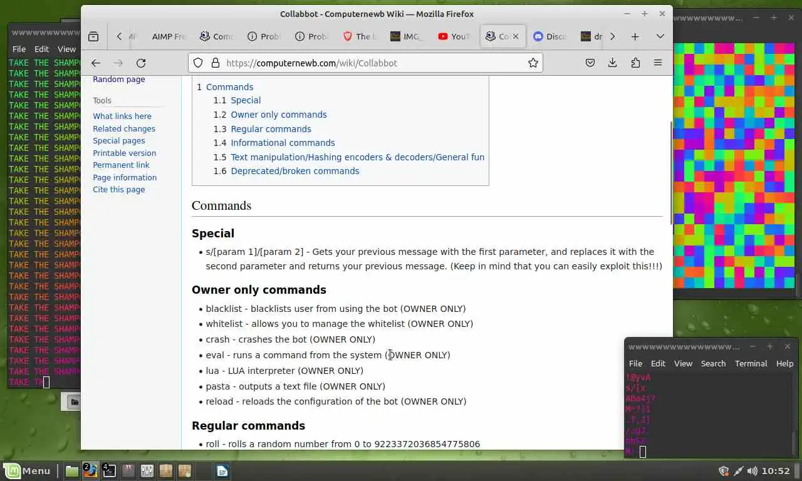The height and width of the screenshot is (481, 802).
Task: Click the network connection tray icon
Action: 738,471
